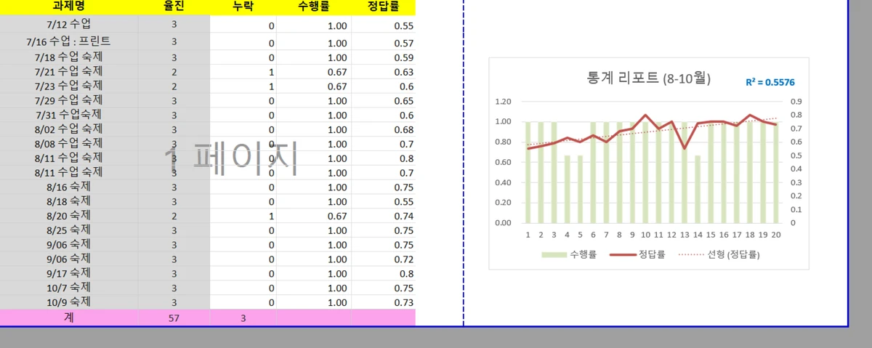The image size is (872, 348).
Task: Click the 0.68 정답률 value
Action: point(403,130)
